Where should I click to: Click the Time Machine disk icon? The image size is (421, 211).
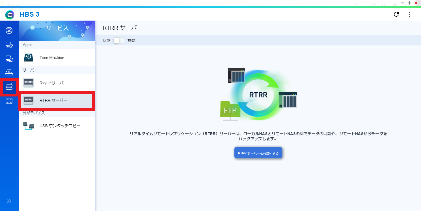tap(29, 58)
